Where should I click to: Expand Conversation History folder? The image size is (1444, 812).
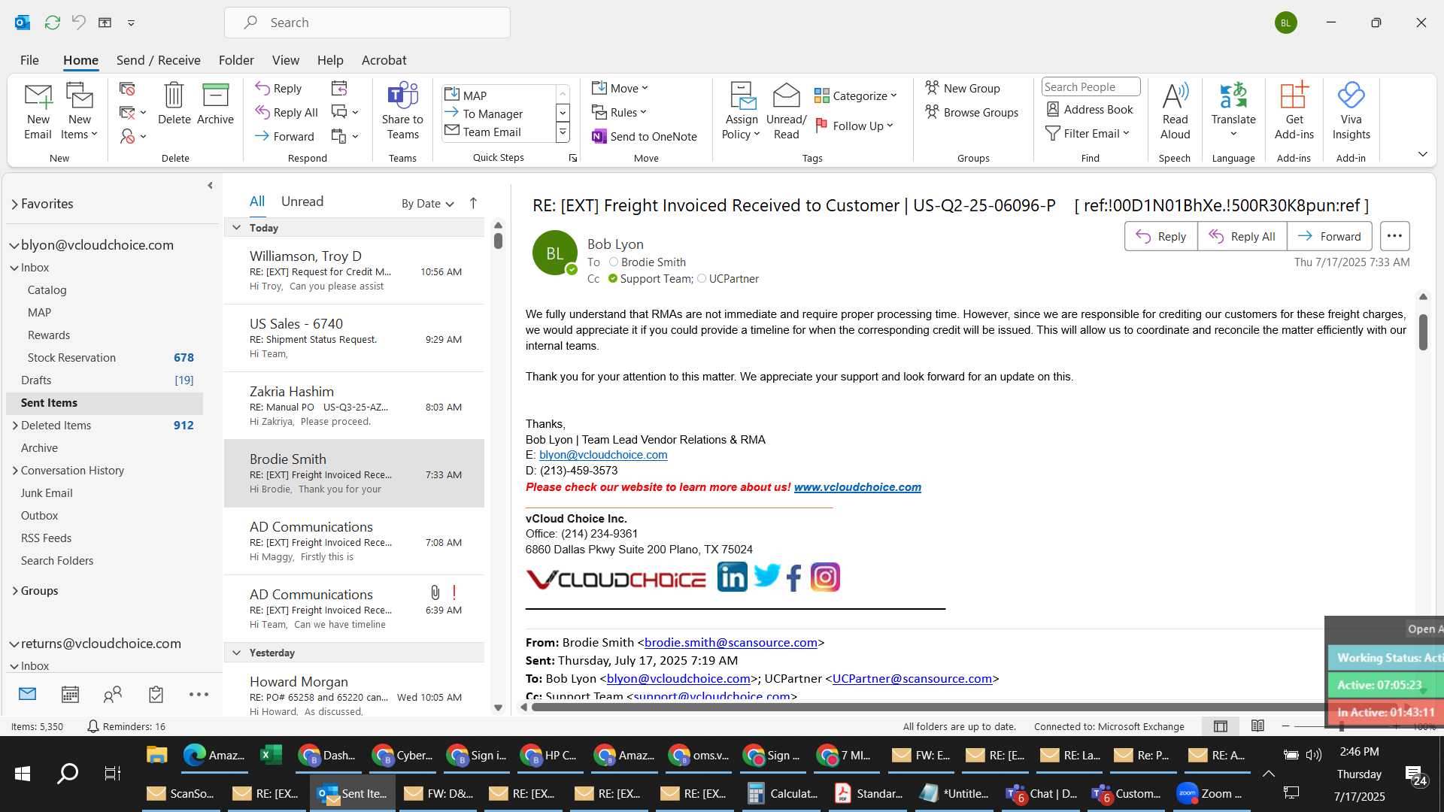(x=15, y=471)
